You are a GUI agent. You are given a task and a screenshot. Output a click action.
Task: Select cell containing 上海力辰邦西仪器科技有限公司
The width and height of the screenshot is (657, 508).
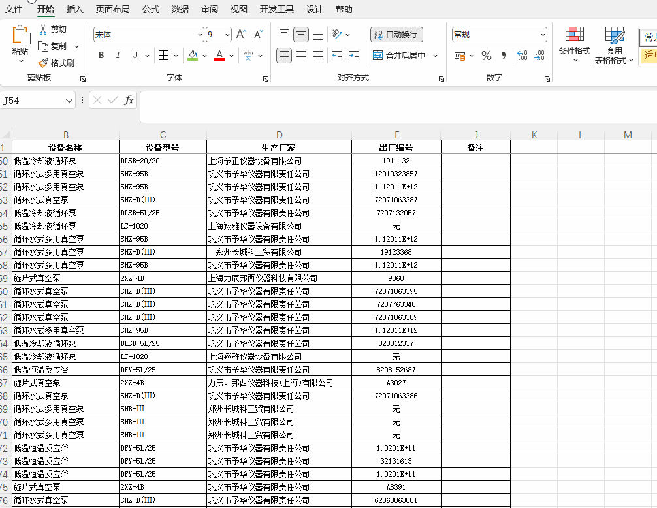279,278
